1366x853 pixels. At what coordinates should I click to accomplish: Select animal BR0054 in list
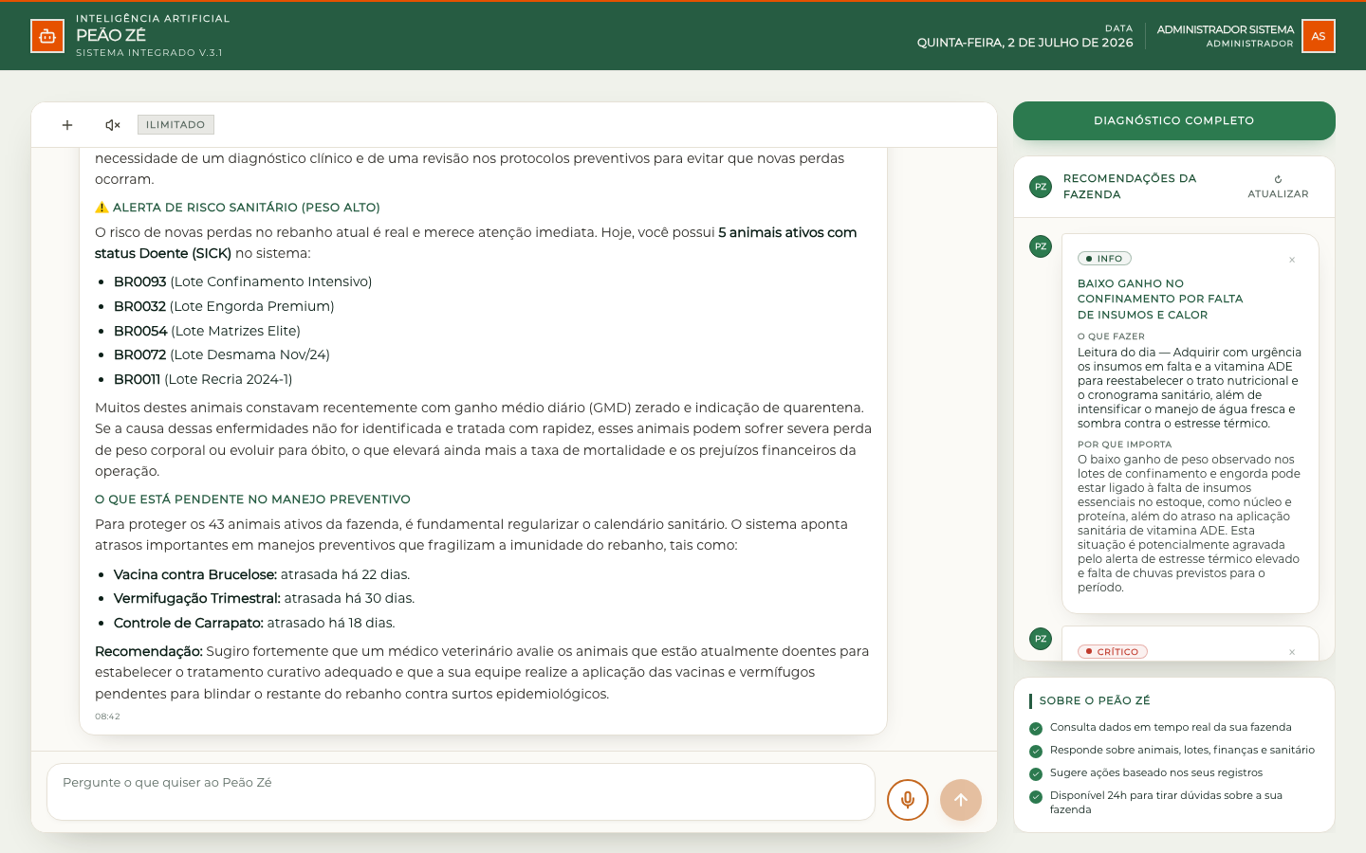click(140, 331)
